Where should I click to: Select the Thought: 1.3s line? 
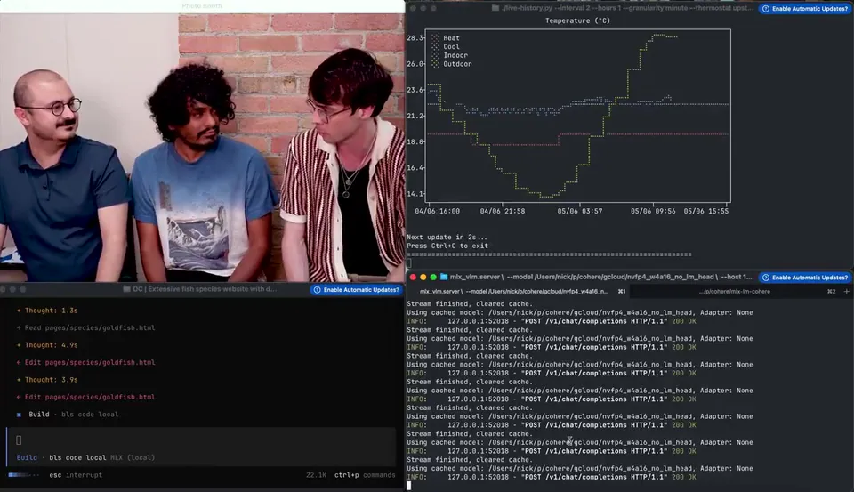pyautogui.click(x=47, y=311)
